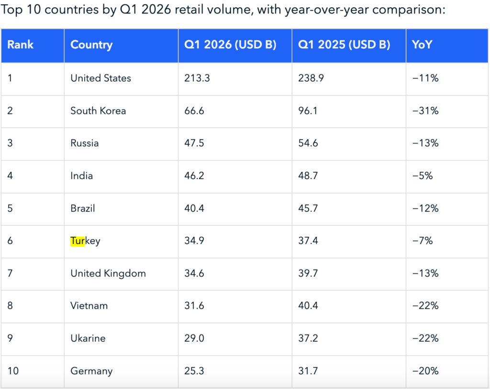Click the YoY column header
The height and width of the screenshot is (389, 490).
coord(447,45)
